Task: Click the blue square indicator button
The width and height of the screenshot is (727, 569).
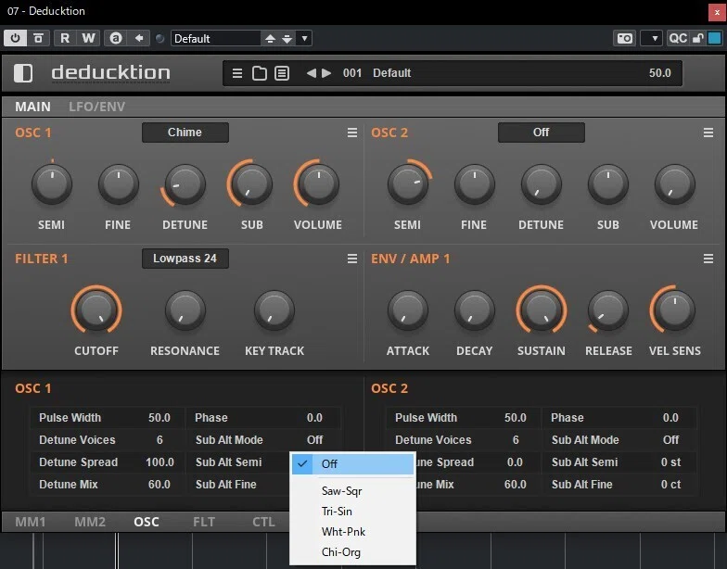Action: point(714,38)
